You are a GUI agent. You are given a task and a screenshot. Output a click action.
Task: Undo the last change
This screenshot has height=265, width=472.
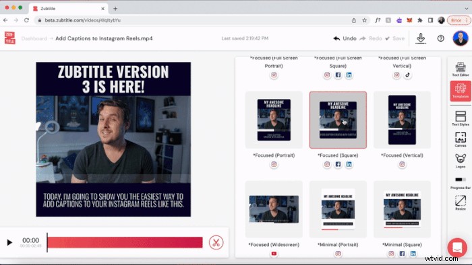(345, 38)
